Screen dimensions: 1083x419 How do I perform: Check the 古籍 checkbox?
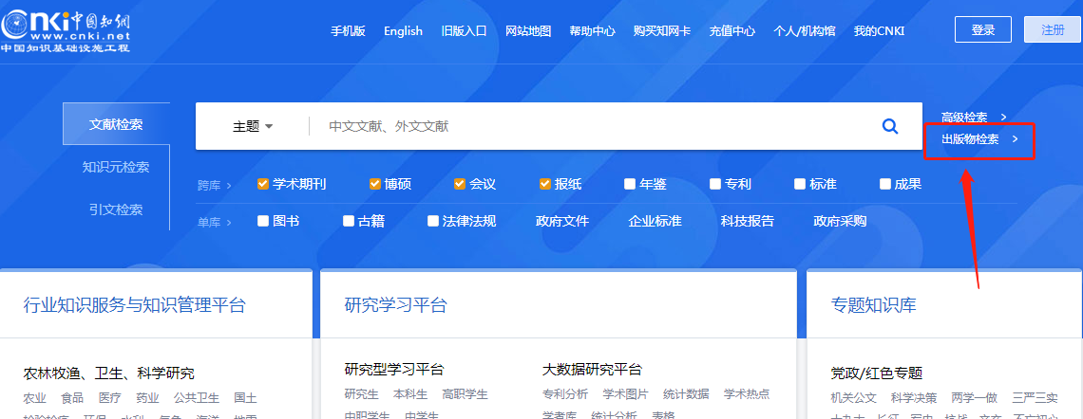click(348, 221)
